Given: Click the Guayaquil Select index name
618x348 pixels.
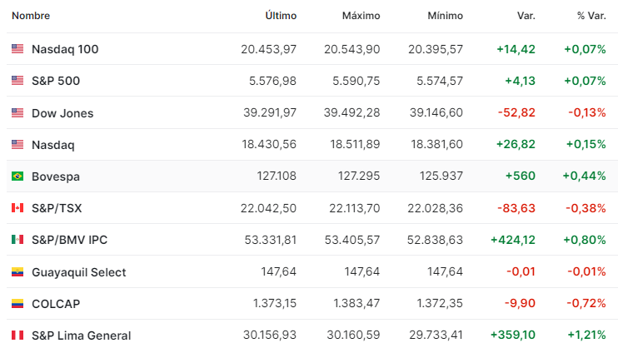Looking at the screenshot, I should pos(79,272).
